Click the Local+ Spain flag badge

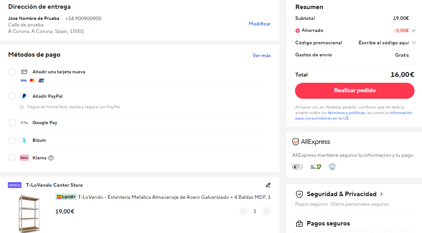click(66, 197)
